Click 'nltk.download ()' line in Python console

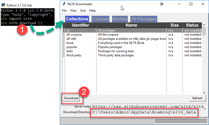pyautogui.click(x=25, y=23)
